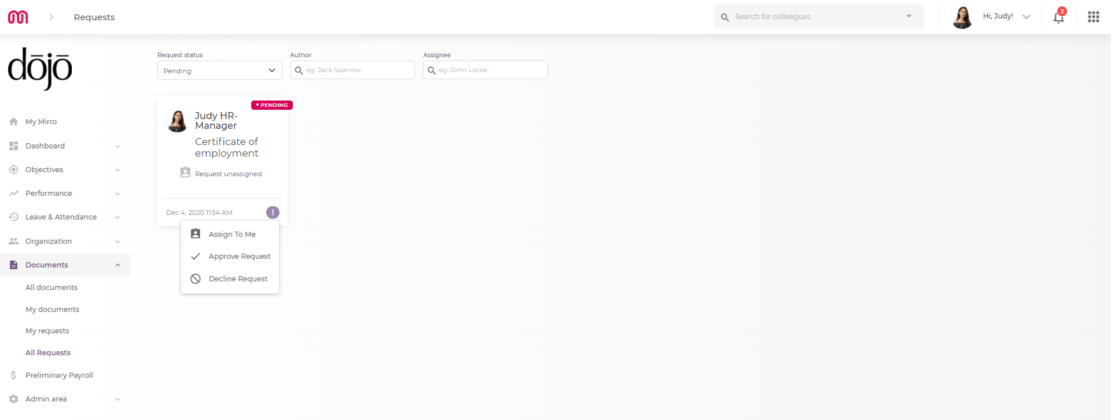Click the Performance trend icon
Image resolution: width=1111 pixels, height=420 pixels.
14,194
